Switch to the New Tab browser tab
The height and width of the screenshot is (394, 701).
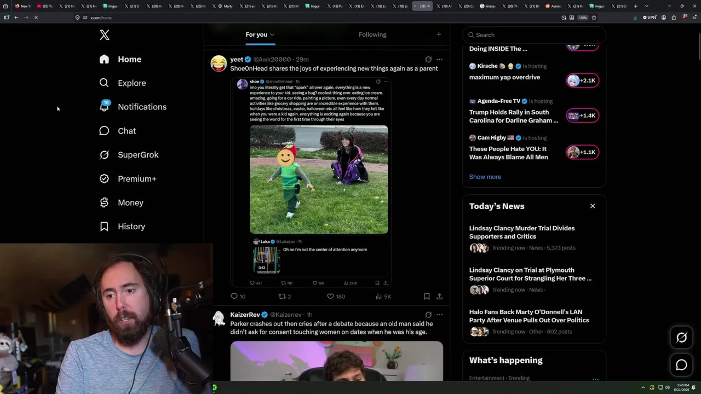pyautogui.click(x=22, y=6)
